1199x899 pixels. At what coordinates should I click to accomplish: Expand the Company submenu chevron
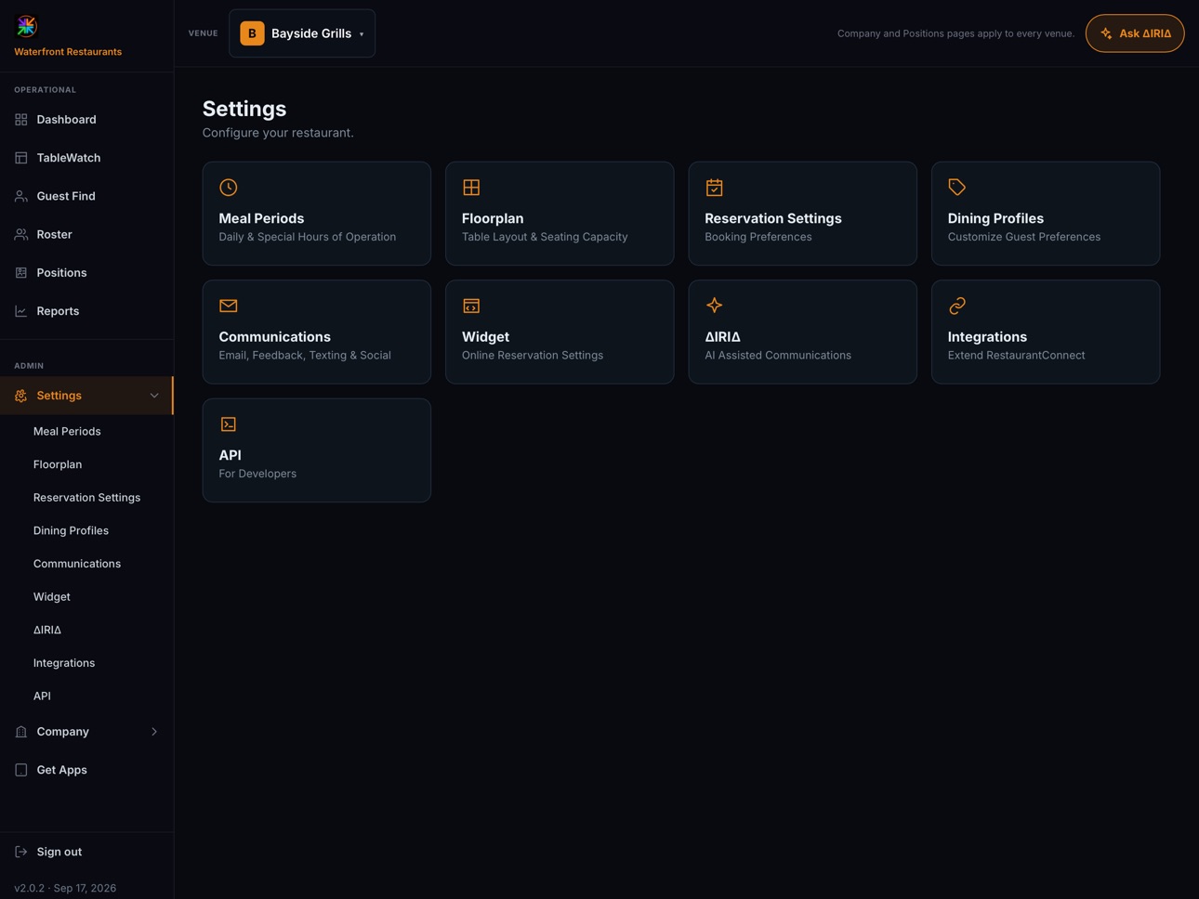pos(154,732)
